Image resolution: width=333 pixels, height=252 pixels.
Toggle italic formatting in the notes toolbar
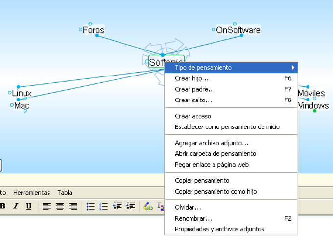pos(16,206)
